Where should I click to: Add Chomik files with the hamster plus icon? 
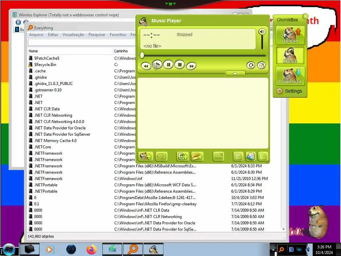tap(145, 156)
